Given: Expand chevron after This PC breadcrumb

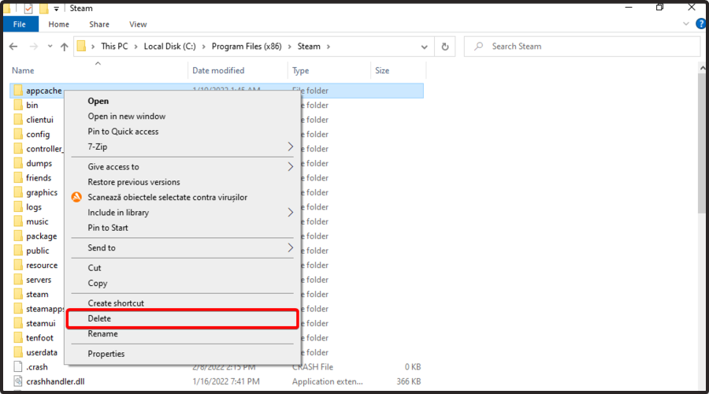Looking at the screenshot, I should pyautogui.click(x=135, y=46).
